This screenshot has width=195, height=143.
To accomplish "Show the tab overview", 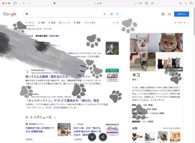I will (x=191, y=3).
